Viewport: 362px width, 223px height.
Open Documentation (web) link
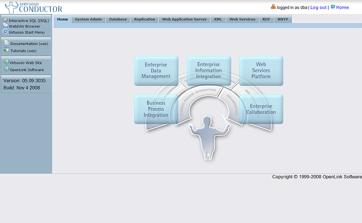point(29,43)
